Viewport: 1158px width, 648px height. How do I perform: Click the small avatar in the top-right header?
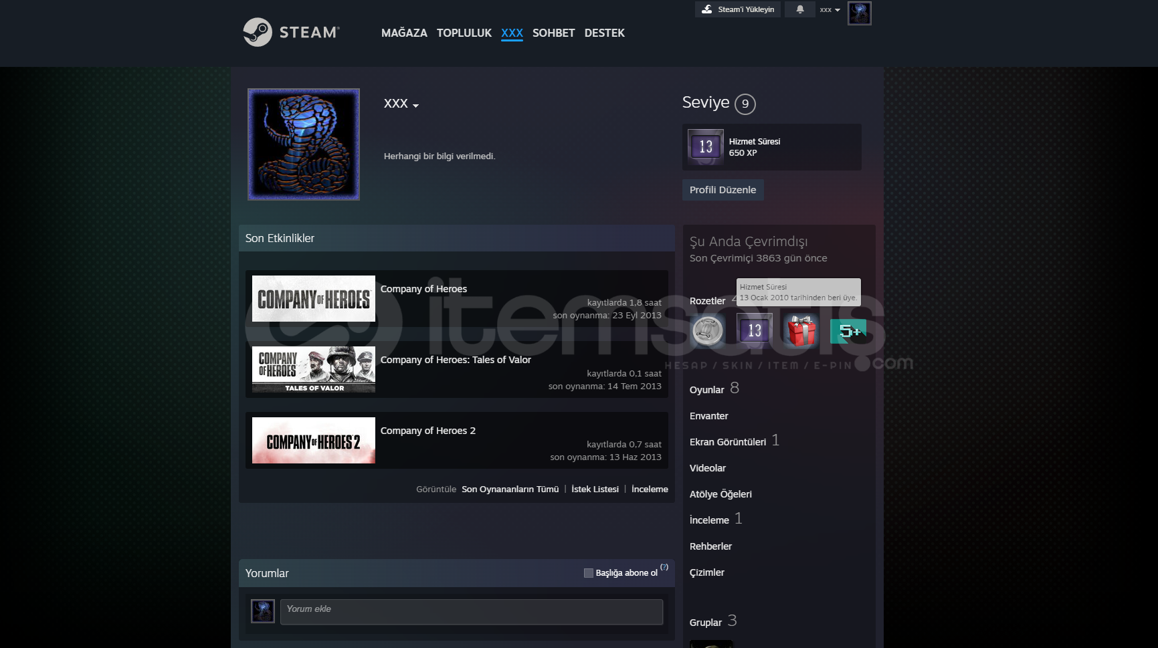[859, 13]
